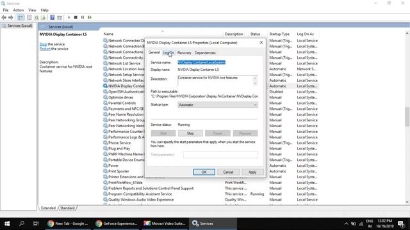Select the General tab in Properties dialog
This screenshot has width=410, height=230.
(x=154, y=52)
